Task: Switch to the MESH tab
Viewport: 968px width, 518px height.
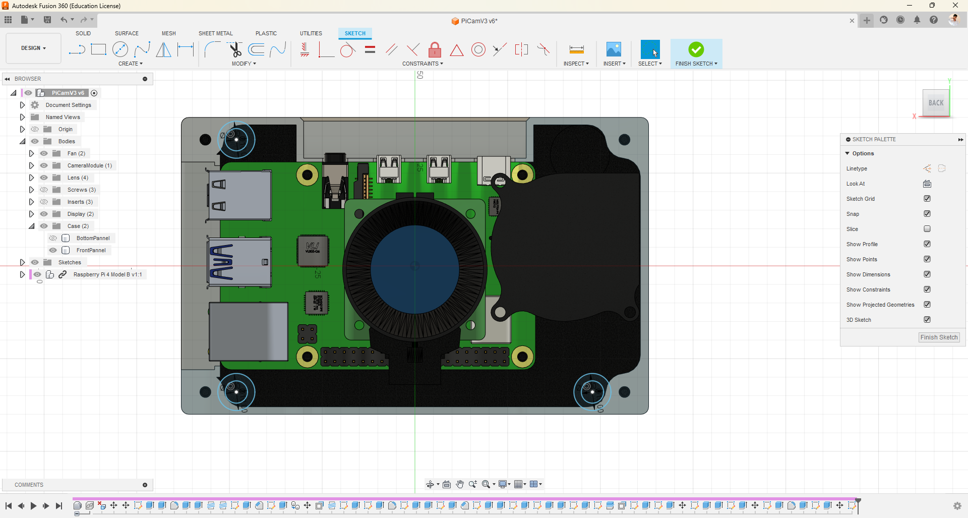Action: [169, 33]
